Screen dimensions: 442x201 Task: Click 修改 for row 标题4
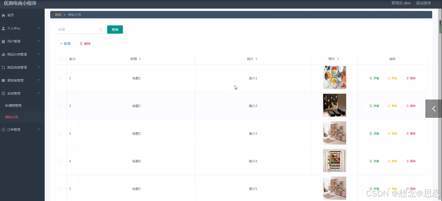point(392,161)
